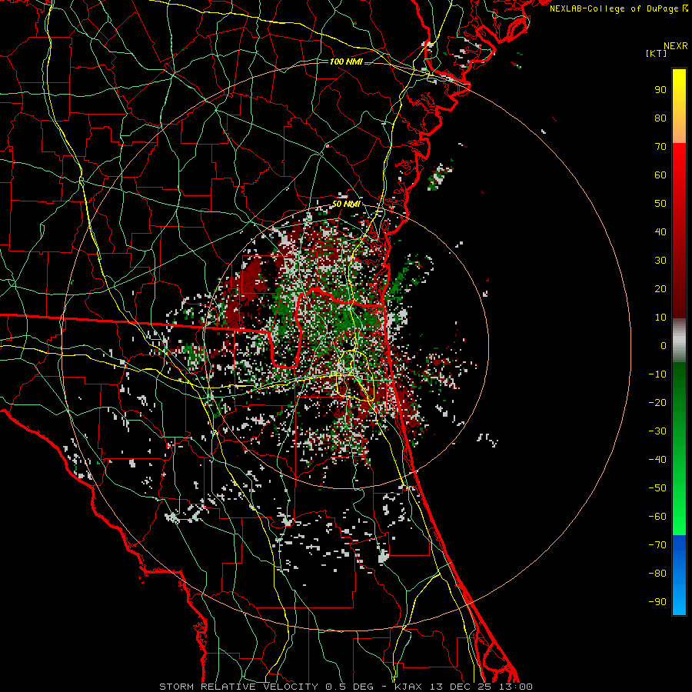Click the "80" velocity scale label
Screen dimensions: 692x692
660,118
